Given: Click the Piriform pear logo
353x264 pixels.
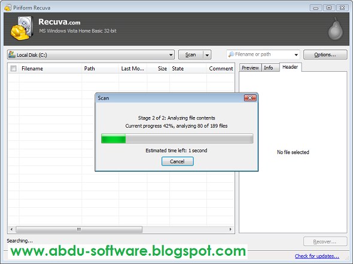Looking at the screenshot, I should 336,29.
